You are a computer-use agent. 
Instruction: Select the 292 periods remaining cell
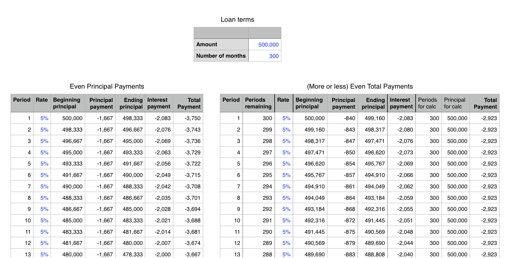258,209
